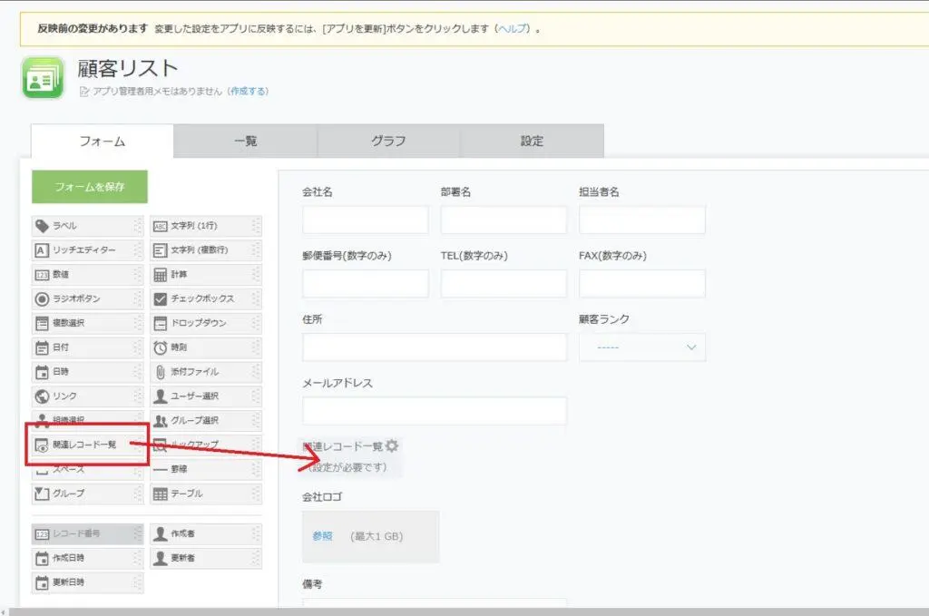
Task: Select the チェックボックス field element
Action: click(x=205, y=298)
